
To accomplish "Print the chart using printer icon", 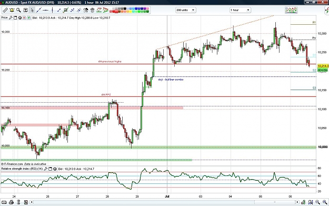I will (12, 202).
